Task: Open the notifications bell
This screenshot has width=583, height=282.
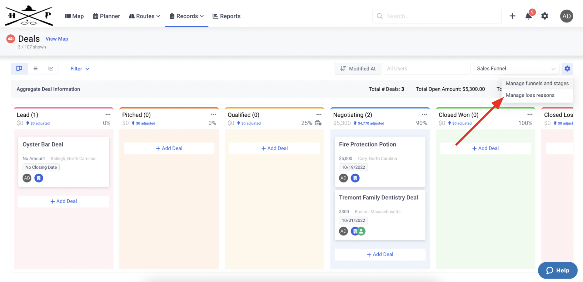Action: point(529,16)
